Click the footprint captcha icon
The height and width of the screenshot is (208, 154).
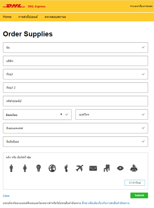pyautogui.click(x=66, y=168)
